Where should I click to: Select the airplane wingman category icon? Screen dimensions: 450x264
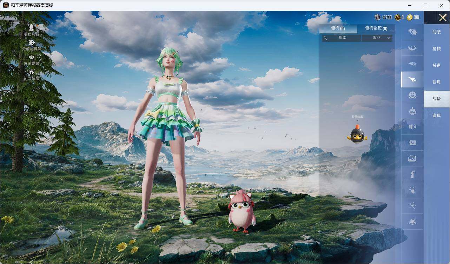tap(412, 80)
